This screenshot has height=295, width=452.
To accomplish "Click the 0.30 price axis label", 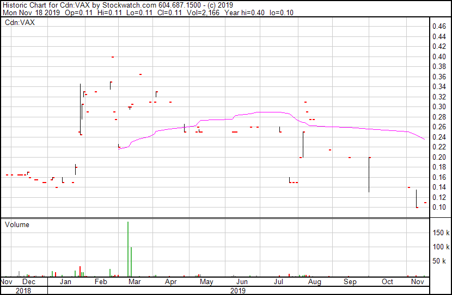I will [439, 106].
